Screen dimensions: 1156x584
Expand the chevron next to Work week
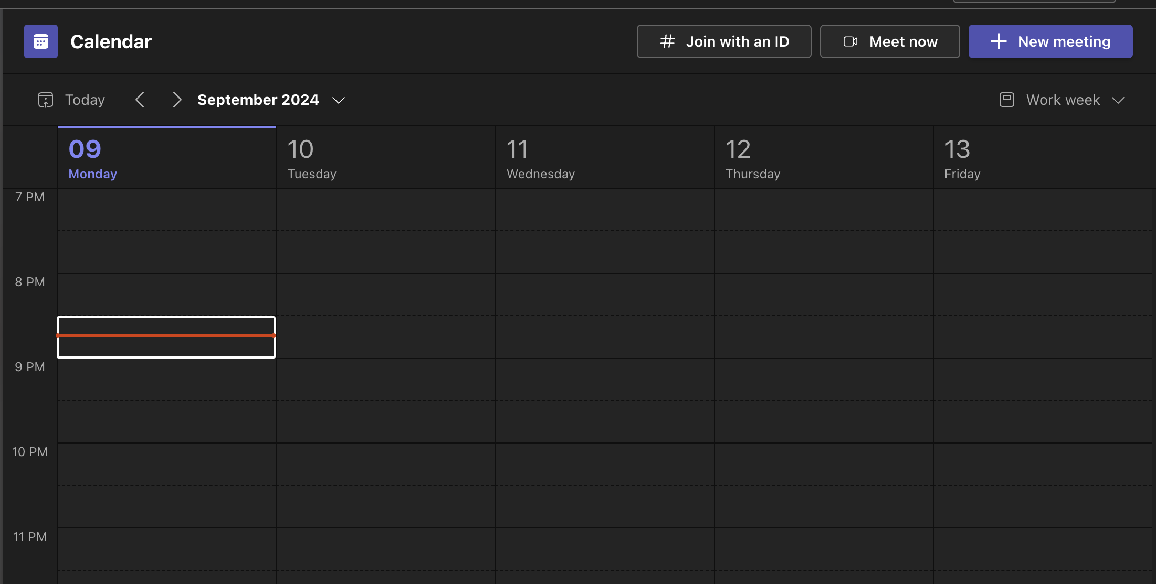tap(1119, 100)
